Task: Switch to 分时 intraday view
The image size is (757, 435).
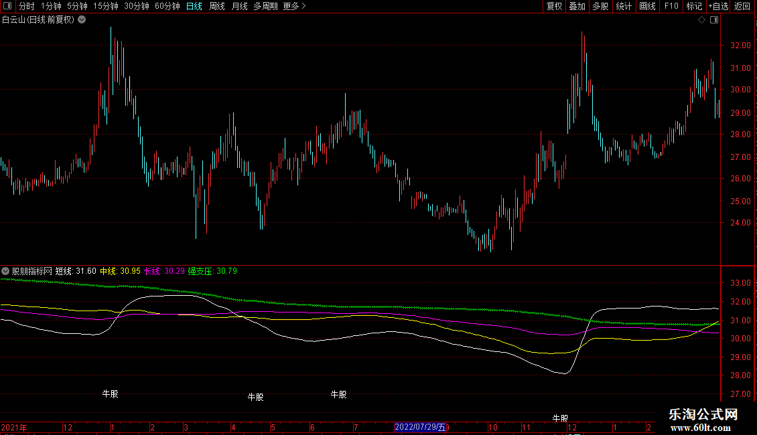Action: tap(27, 6)
